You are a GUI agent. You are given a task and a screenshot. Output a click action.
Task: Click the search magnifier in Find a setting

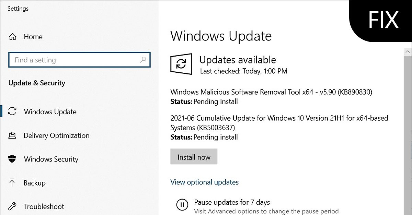[143, 60]
